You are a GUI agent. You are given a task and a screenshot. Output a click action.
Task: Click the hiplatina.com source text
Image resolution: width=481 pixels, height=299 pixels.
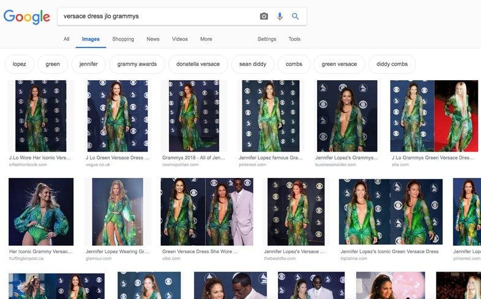[354, 259]
